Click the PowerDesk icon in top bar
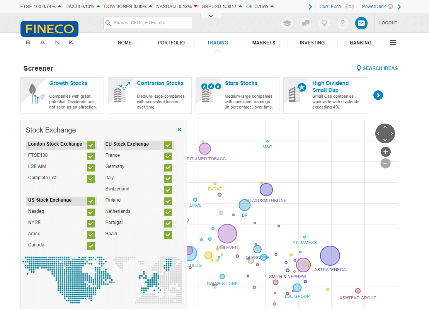 (390, 7)
